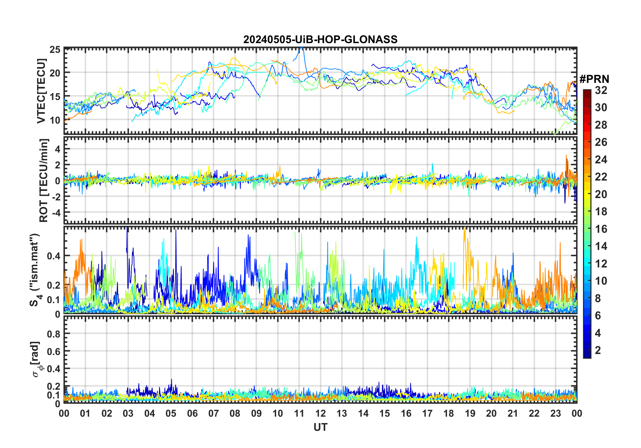The height and width of the screenshot is (448, 641).
Task: Click the UT x-axis label
Action: coord(320,427)
